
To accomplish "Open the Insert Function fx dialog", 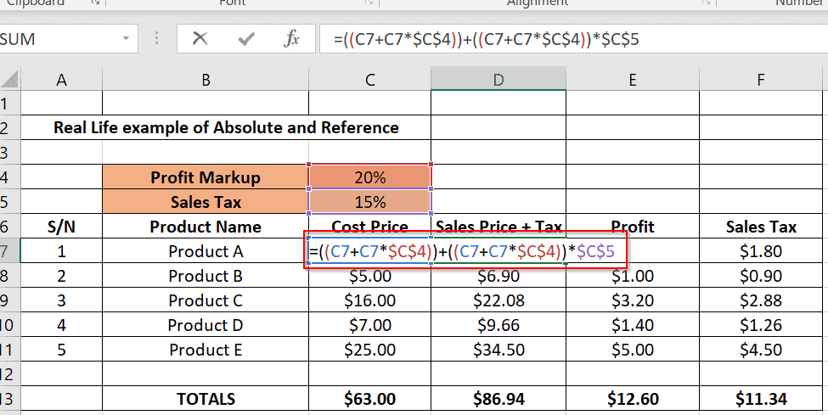I will pyautogui.click(x=291, y=39).
